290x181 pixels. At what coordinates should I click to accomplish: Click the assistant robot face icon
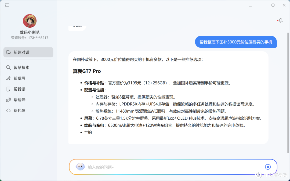click(x=80, y=167)
